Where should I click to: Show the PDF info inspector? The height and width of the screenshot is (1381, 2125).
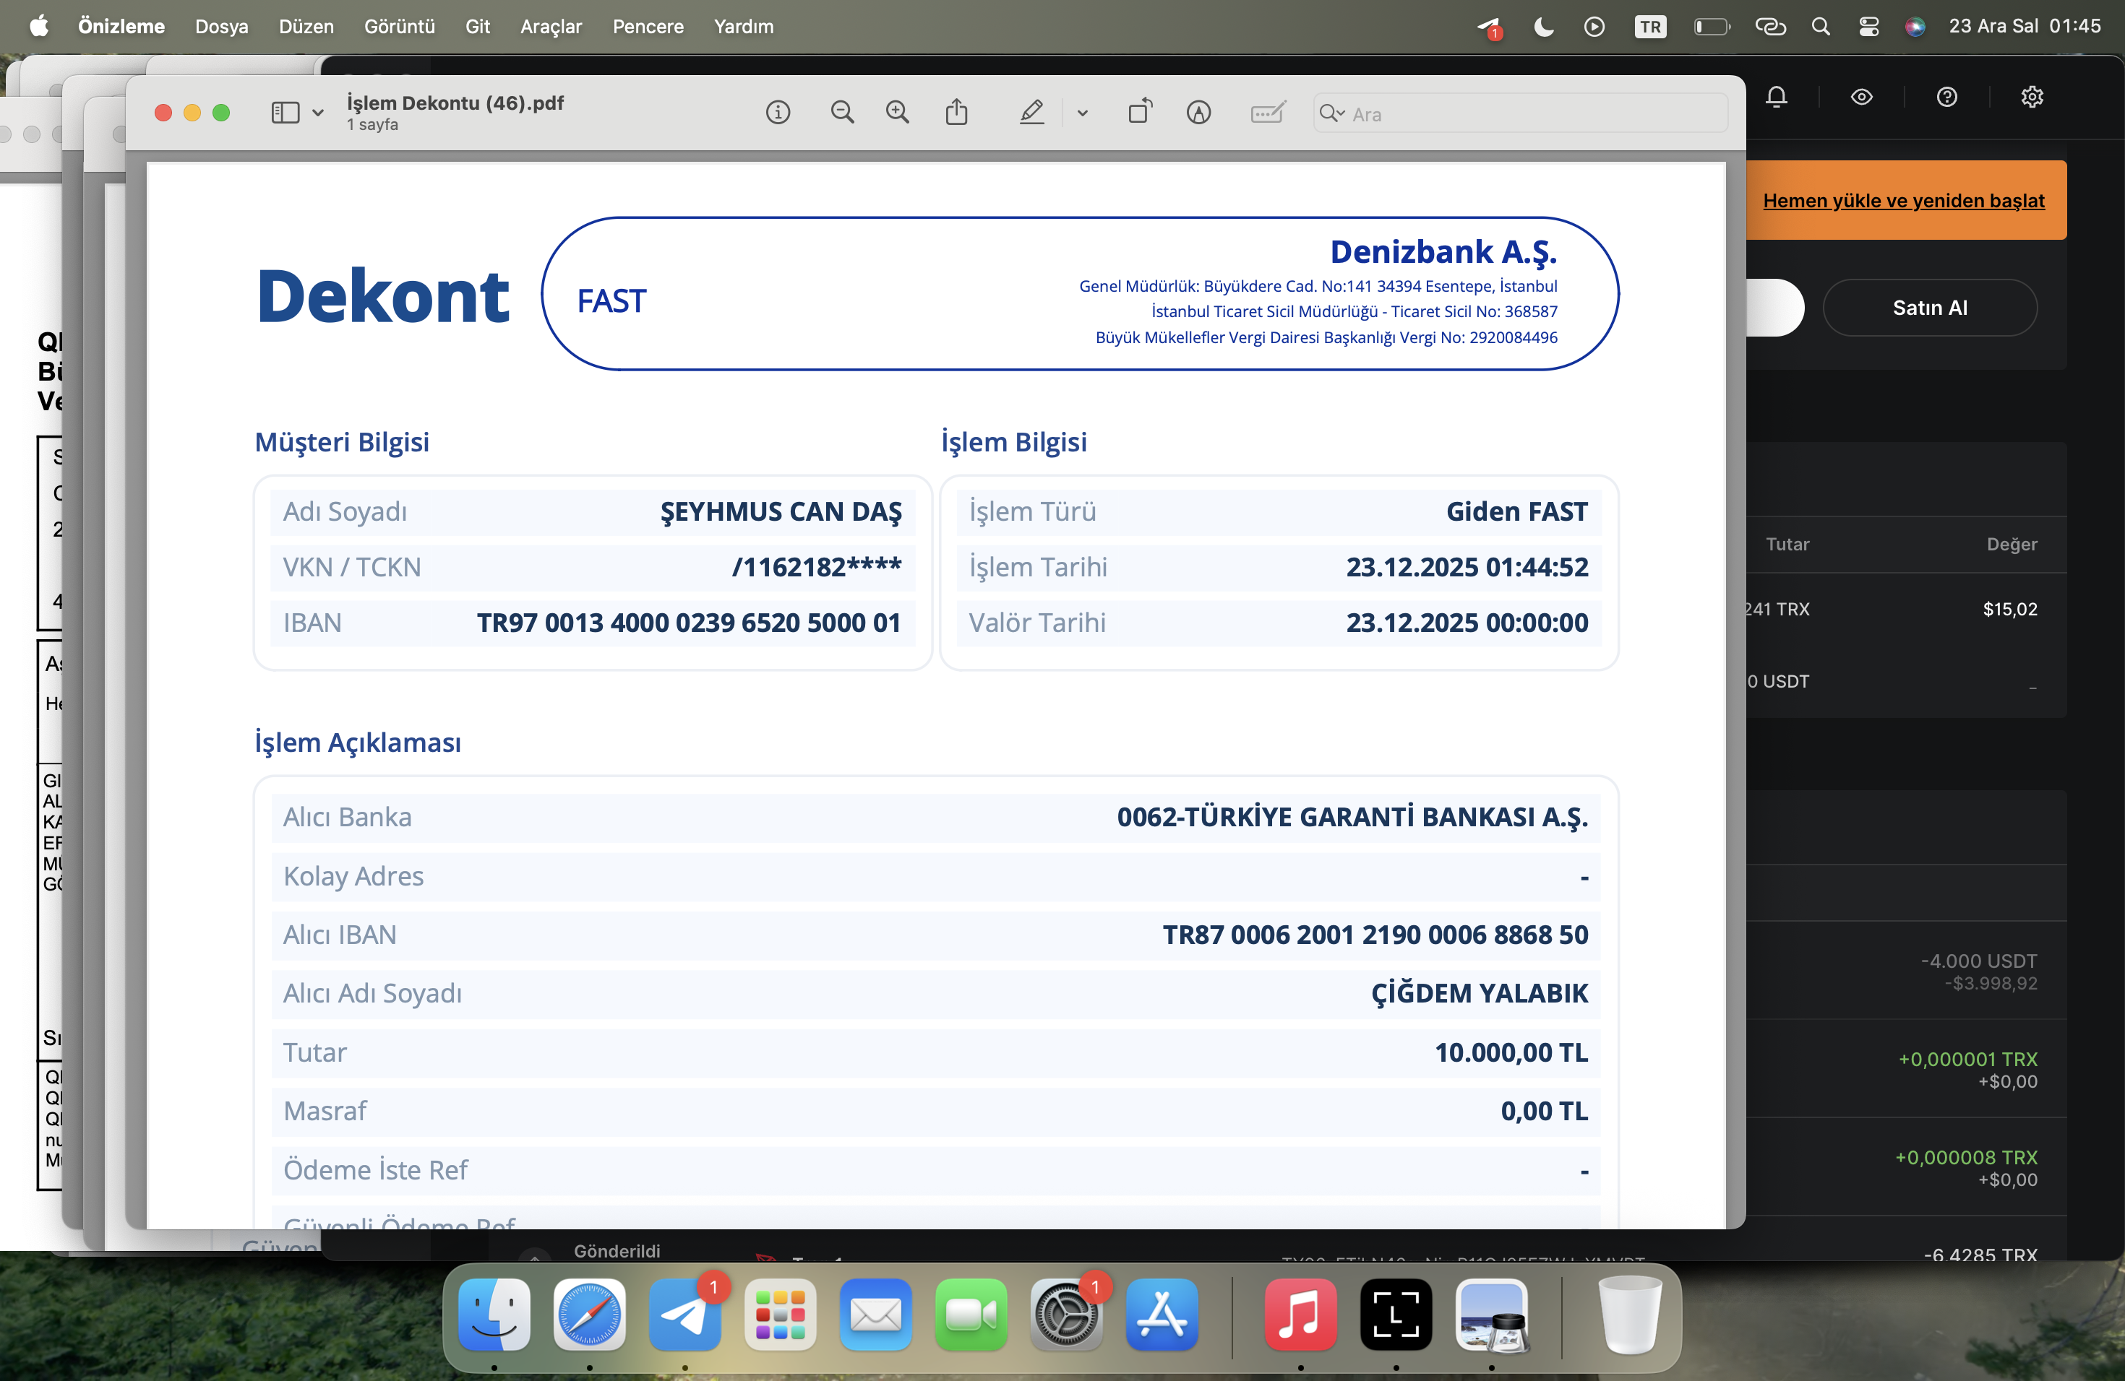coord(778,113)
